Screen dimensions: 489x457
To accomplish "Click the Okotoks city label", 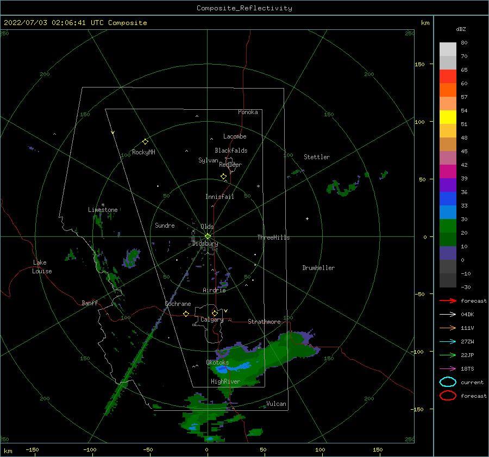I will pos(217,362).
